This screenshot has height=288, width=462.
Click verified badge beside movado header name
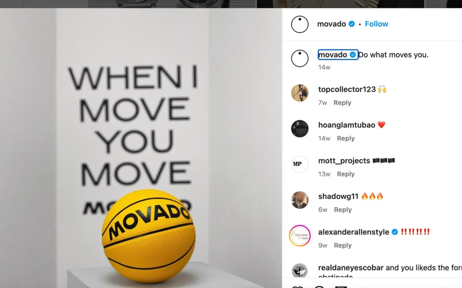click(351, 24)
